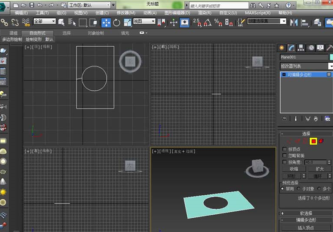Screen dimensions: 333x232
Task: Select the Rotate tool in main toolbar
Action: point(117,22)
